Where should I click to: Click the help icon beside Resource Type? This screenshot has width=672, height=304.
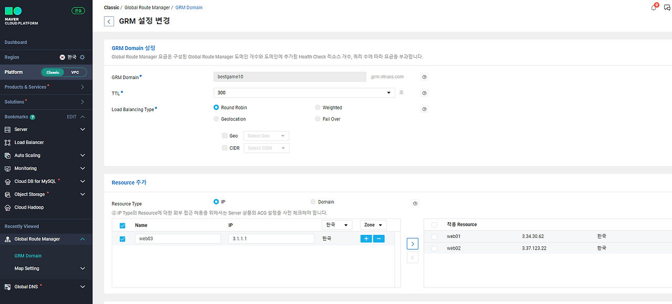[x=415, y=203]
